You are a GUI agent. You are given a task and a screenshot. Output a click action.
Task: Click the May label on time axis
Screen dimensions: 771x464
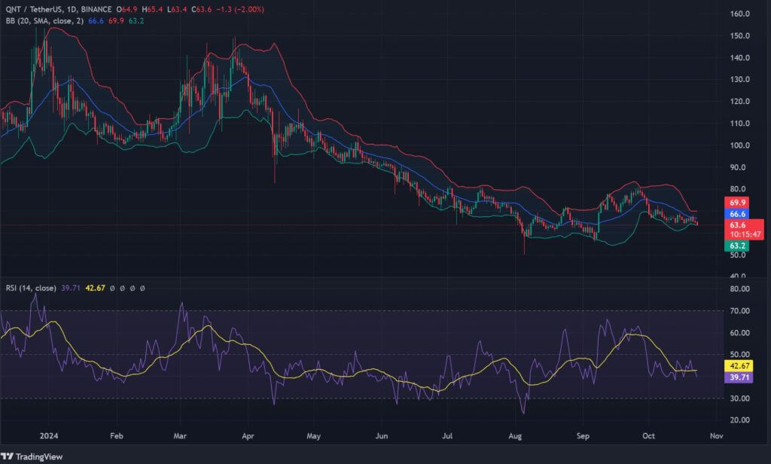313,435
